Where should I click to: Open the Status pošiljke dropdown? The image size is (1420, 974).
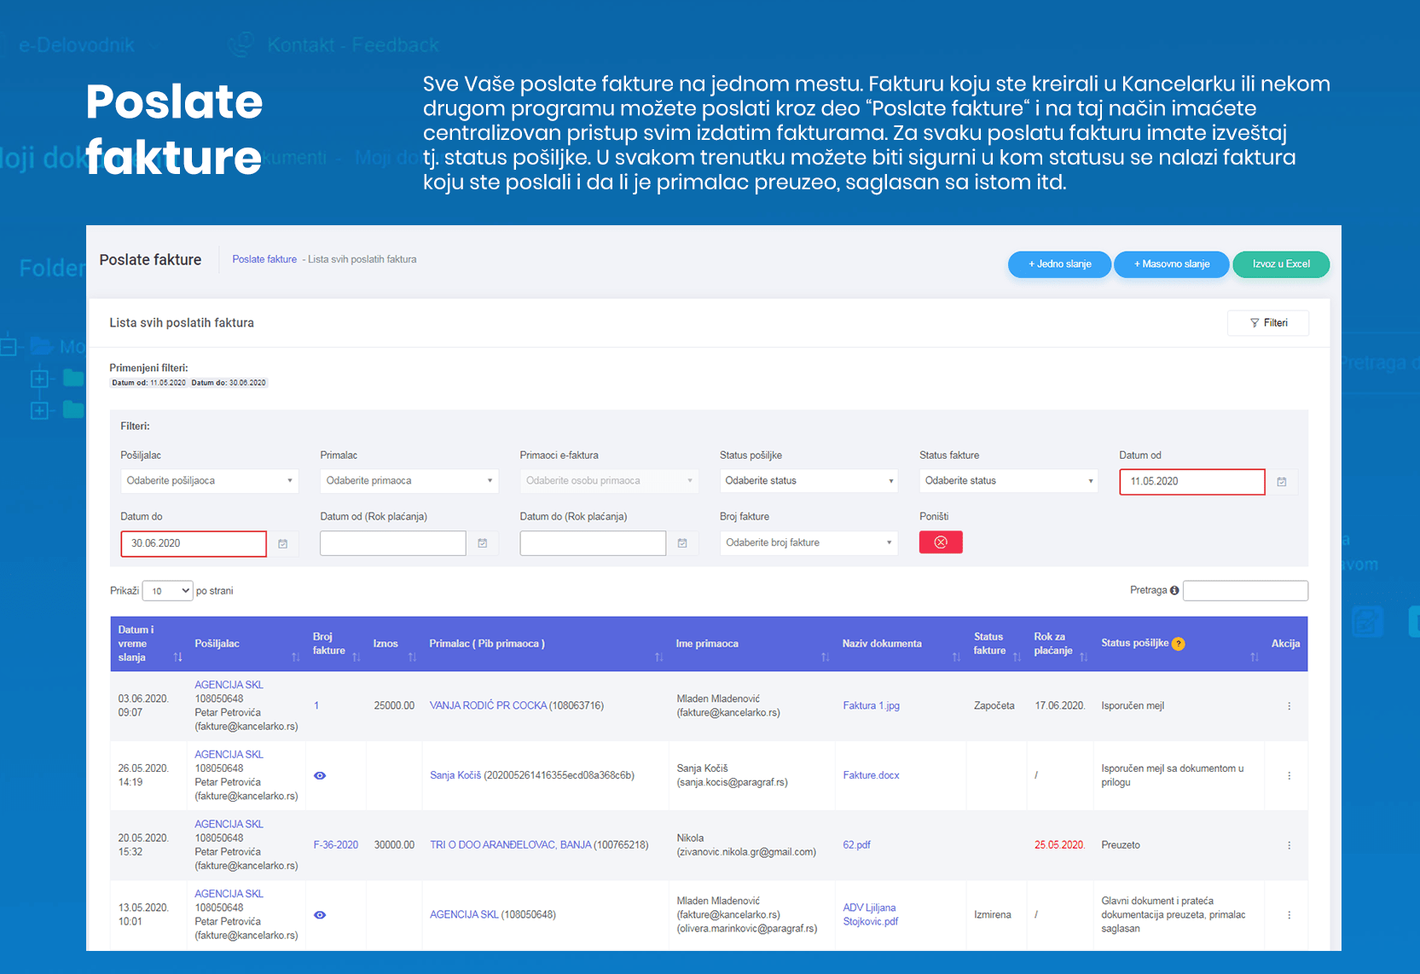809,481
